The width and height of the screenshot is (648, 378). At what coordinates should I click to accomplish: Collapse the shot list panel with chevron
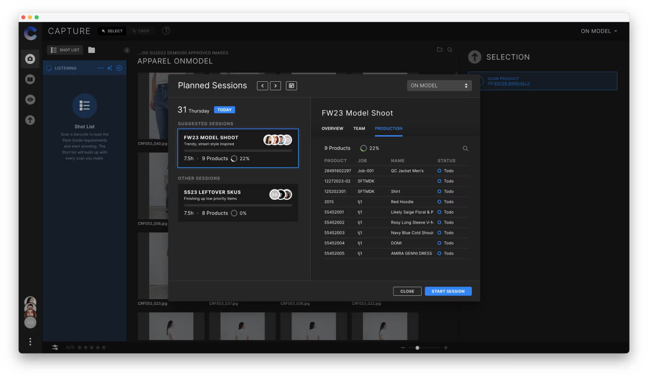click(127, 50)
